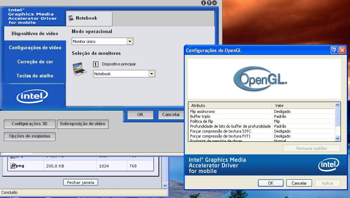Select the Buffer triplo attribute row
350x198 pixels.
pos(262,116)
